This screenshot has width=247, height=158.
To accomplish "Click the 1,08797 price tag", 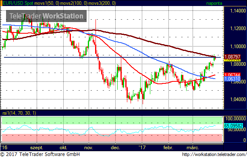I will click(232, 57).
